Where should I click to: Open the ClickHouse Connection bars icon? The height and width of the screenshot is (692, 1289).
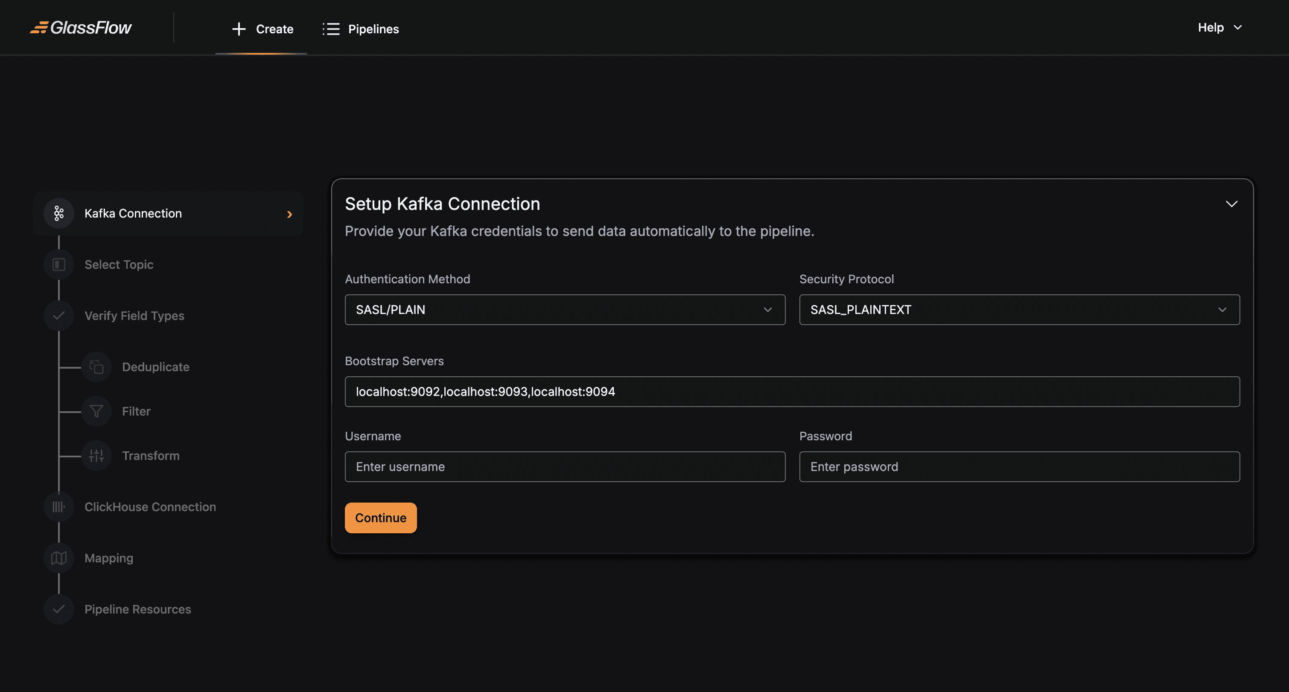coord(58,506)
